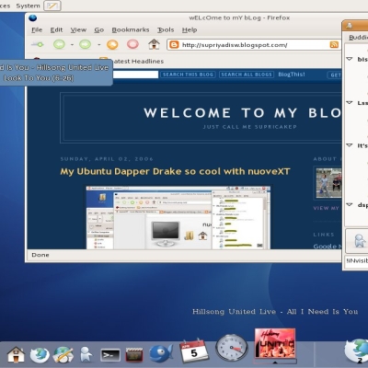
Task: Open the globe-with-pencil editor in dock
Action: click(x=63, y=355)
